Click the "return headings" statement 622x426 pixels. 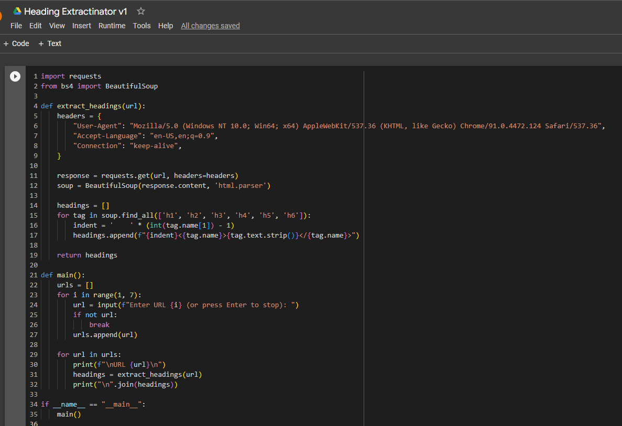point(87,255)
